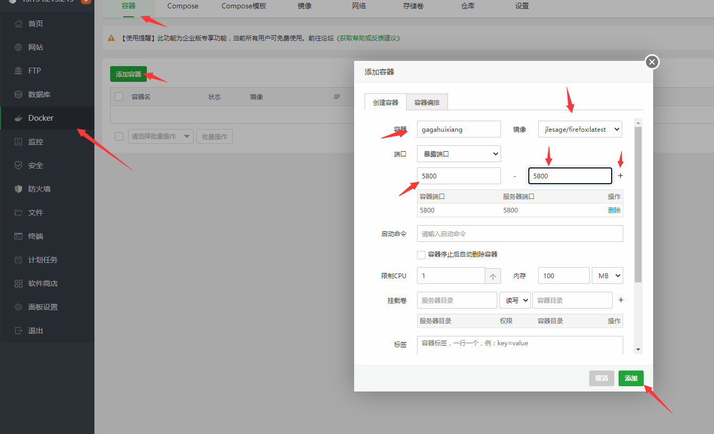Click the CPU limit up arrow
The height and width of the screenshot is (434, 714).
493,276
